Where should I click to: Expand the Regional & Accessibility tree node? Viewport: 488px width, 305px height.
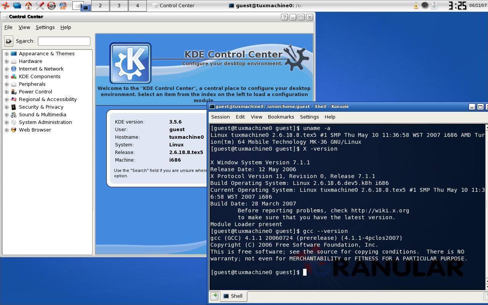pyautogui.click(x=6, y=100)
